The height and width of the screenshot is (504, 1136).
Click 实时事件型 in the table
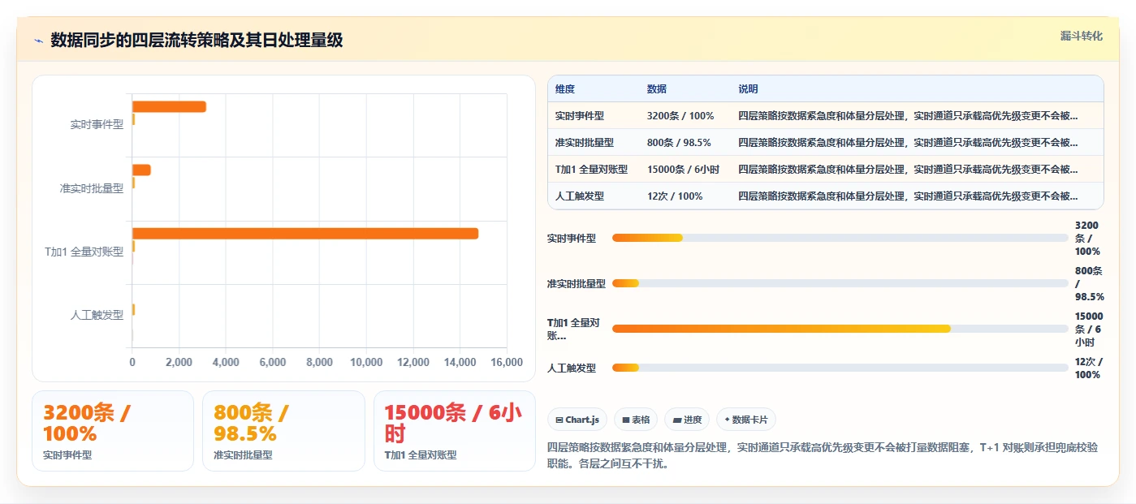(580, 116)
